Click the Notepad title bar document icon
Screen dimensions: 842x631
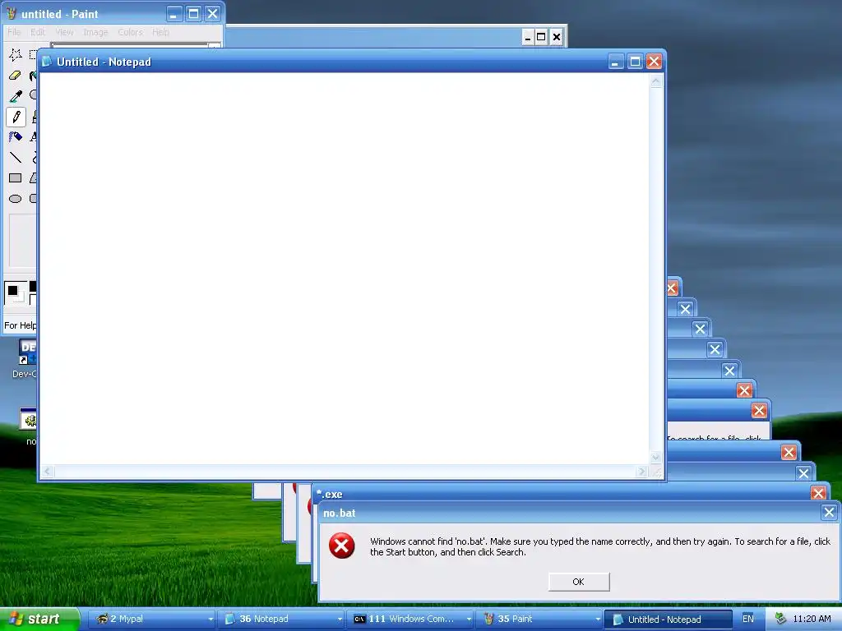(x=47, y=62)
